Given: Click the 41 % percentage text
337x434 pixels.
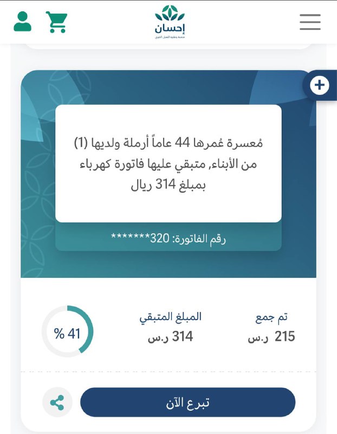Looking at the screenshot, I should point(67,334).
